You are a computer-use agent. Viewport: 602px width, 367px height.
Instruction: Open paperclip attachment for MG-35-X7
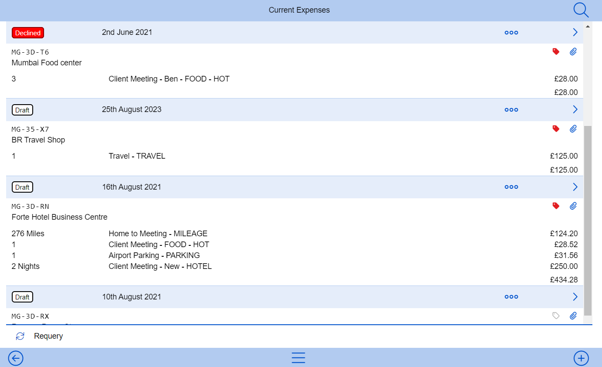[x=573, y=129]
